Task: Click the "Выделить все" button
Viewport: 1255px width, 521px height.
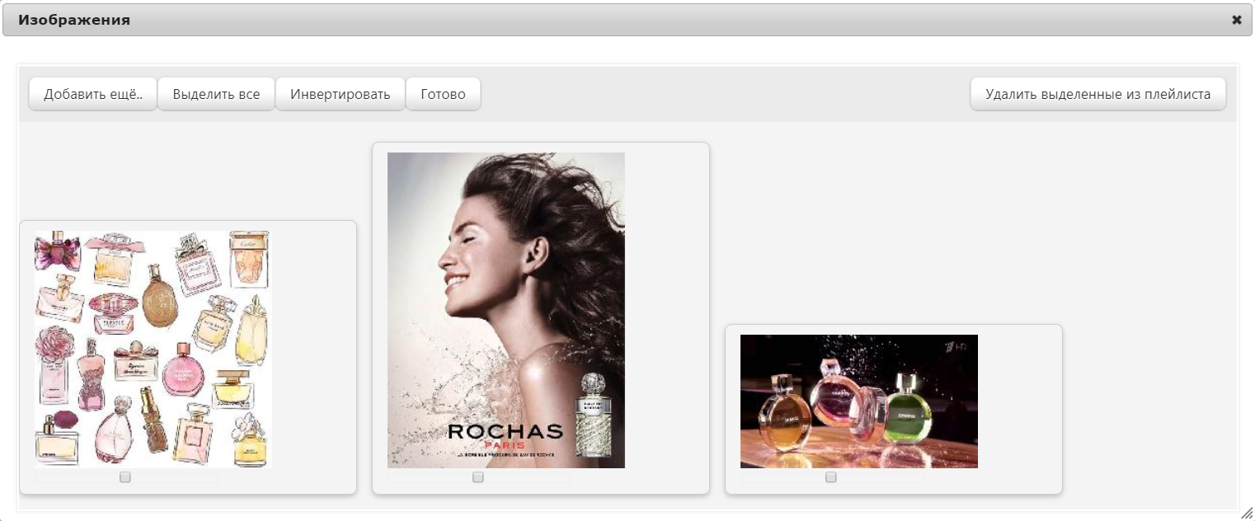Action: click(216, 94)
